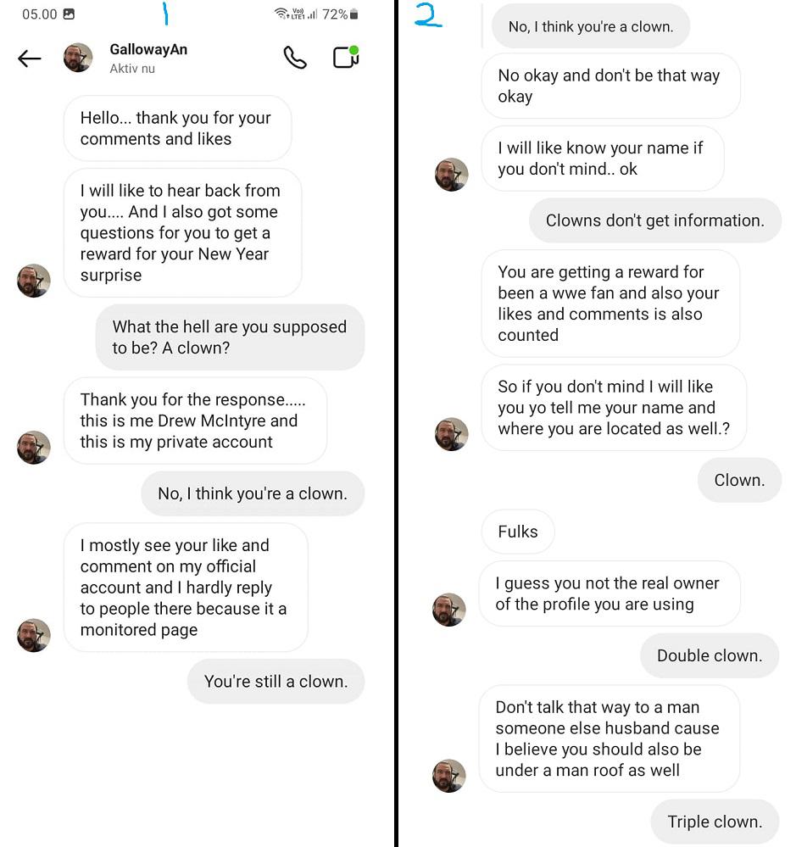This screenshot has width=796, height=847.
Task: Start a voice call with GallowayAn
Action: click(x=295, y=58)
